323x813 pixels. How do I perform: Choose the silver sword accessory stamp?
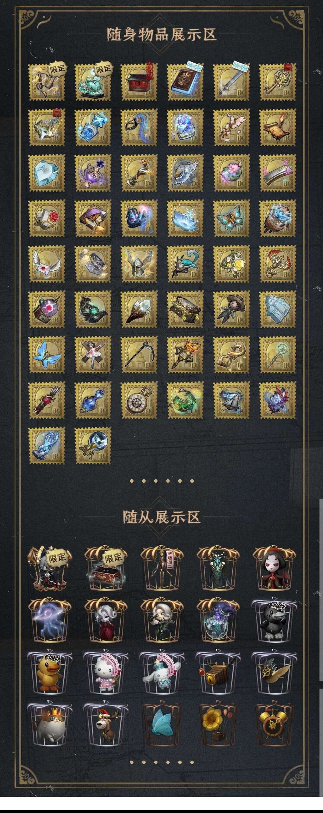tap(231, 82)
